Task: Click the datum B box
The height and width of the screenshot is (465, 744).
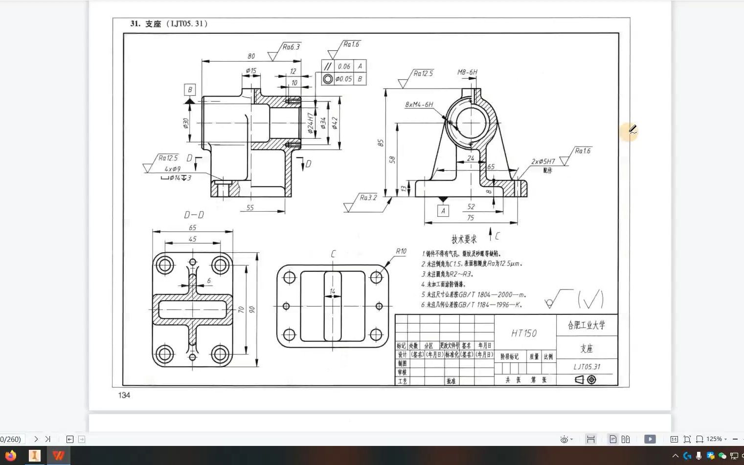Action: pyautogui.click(x=190, y=90)
